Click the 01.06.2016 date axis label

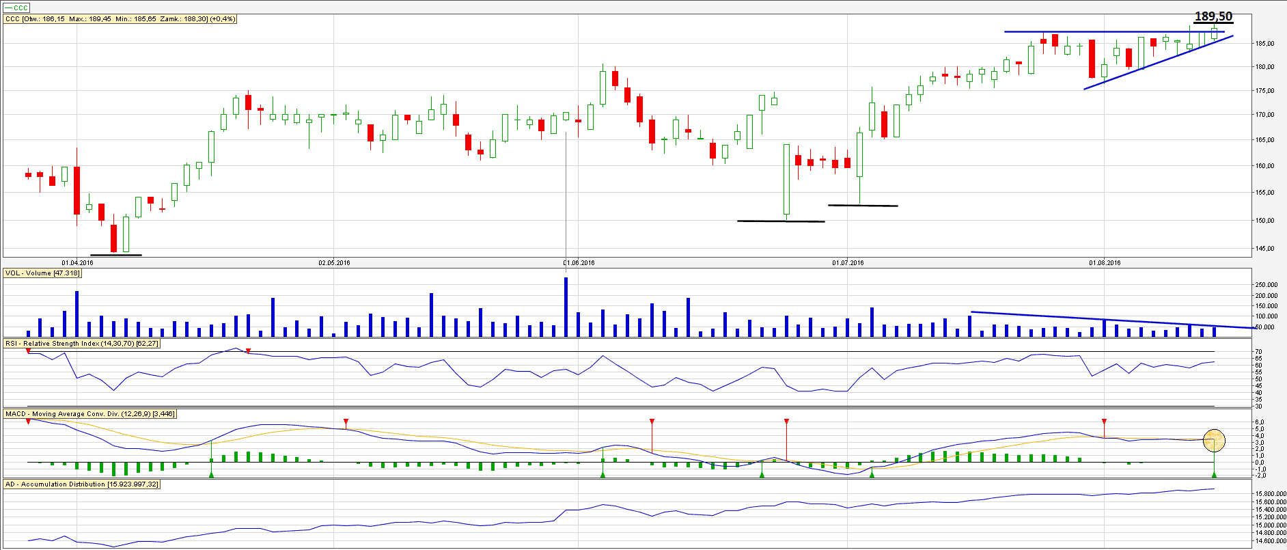579,263
